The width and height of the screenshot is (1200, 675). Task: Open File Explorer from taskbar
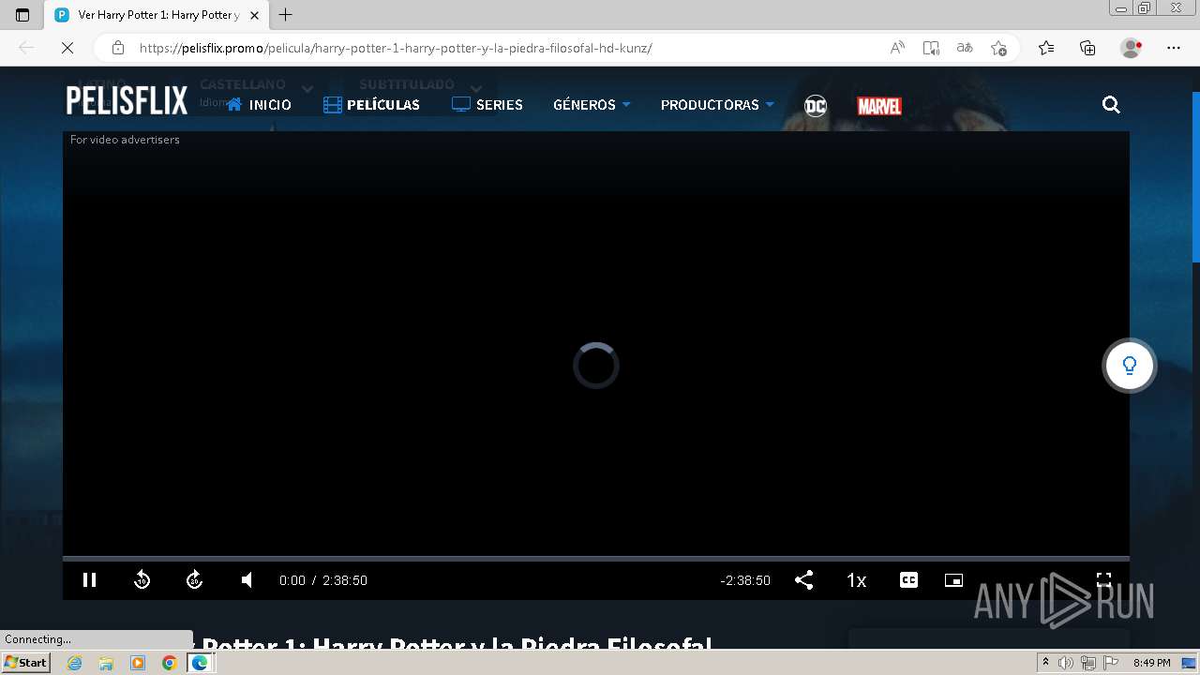[106, 663]
